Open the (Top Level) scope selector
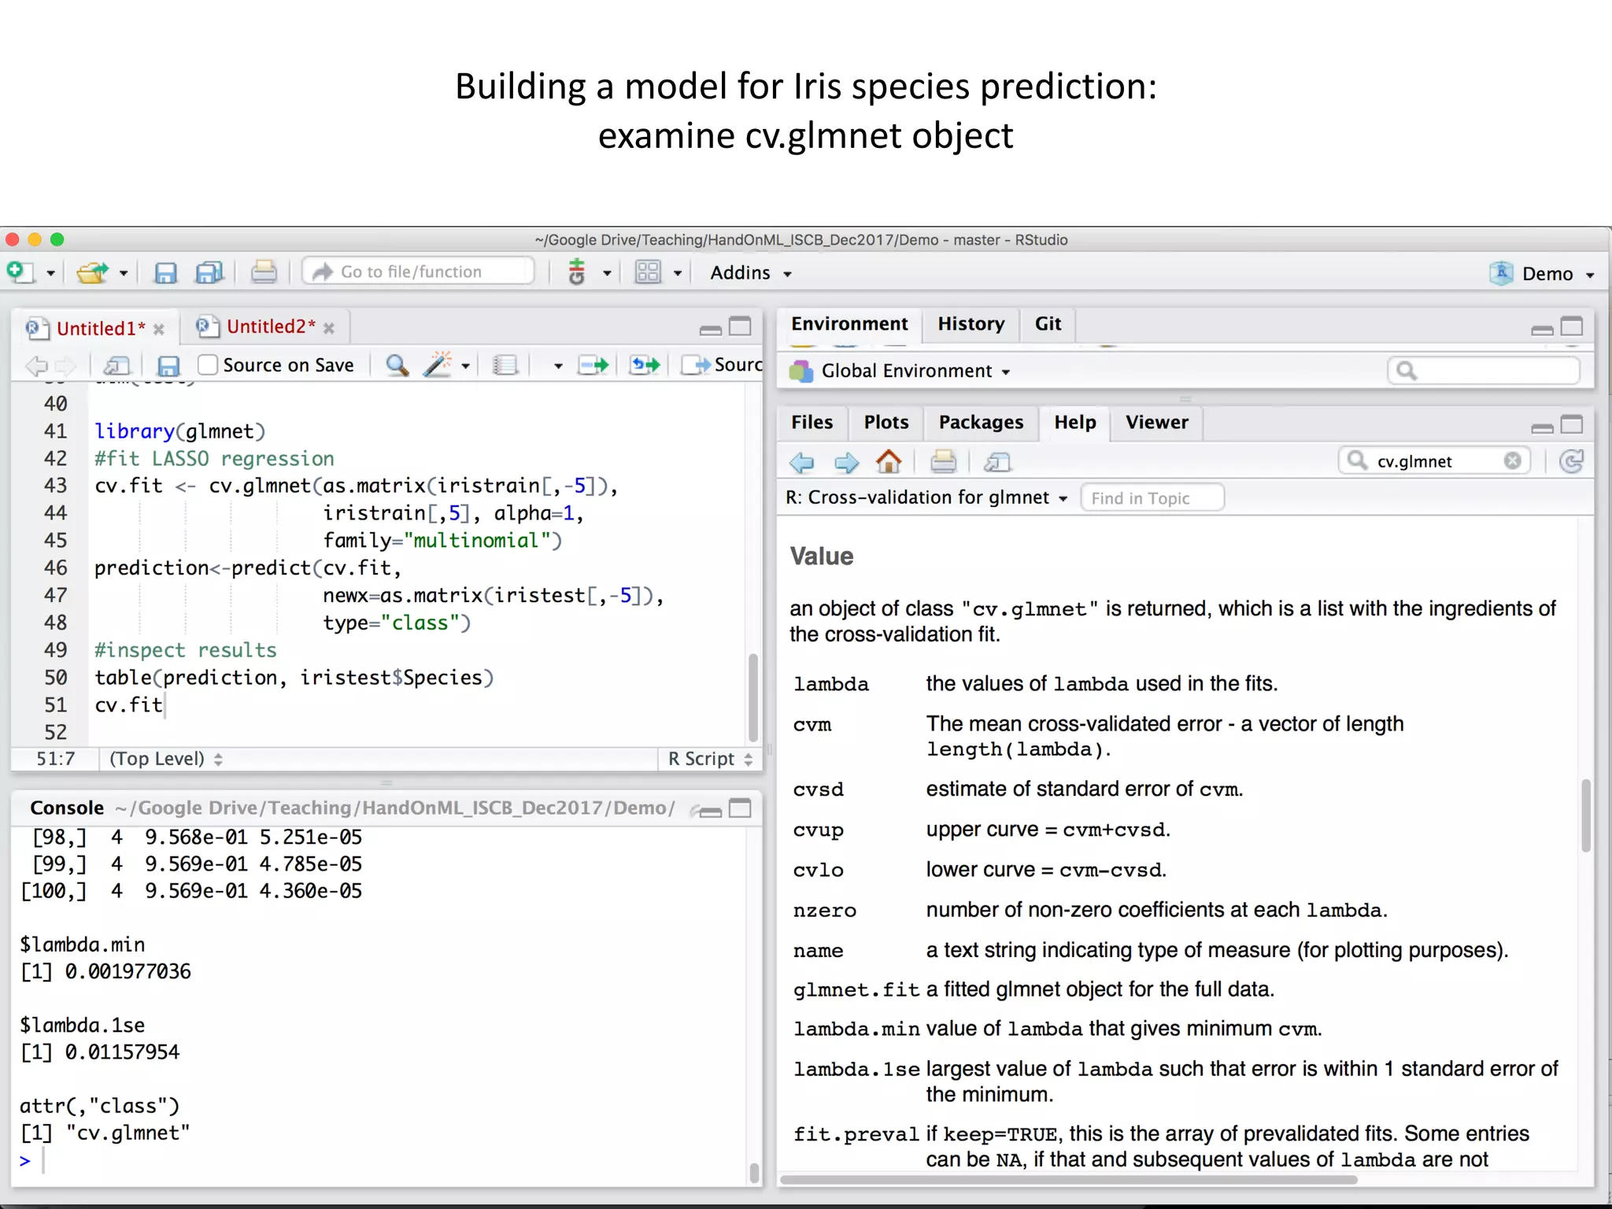 click(x=166, y=759)
